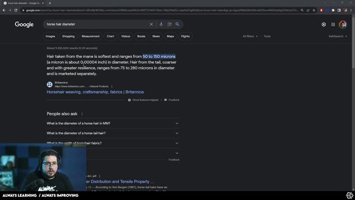Screen dimensions: 355x200
Task: Switch to the Videos filter
Action: [126, 36]
